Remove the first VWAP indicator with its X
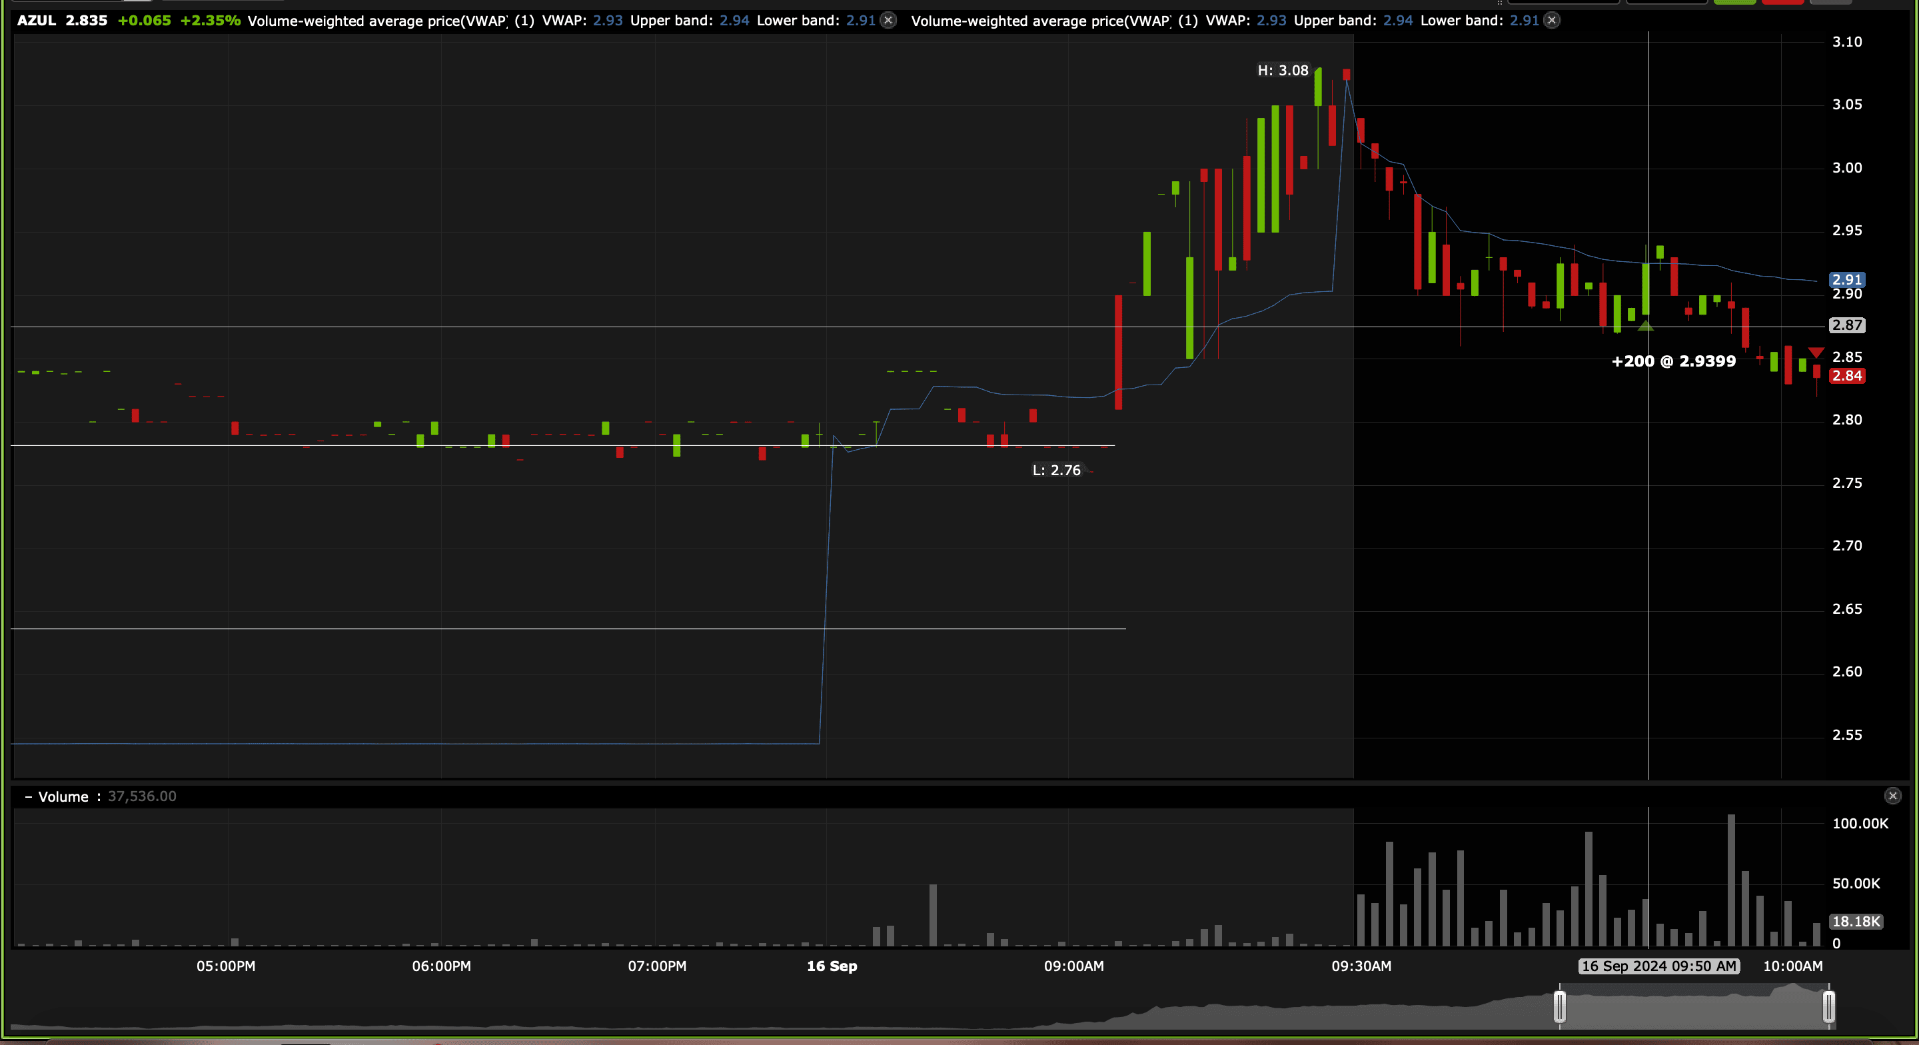 click(x=888, y=21)
